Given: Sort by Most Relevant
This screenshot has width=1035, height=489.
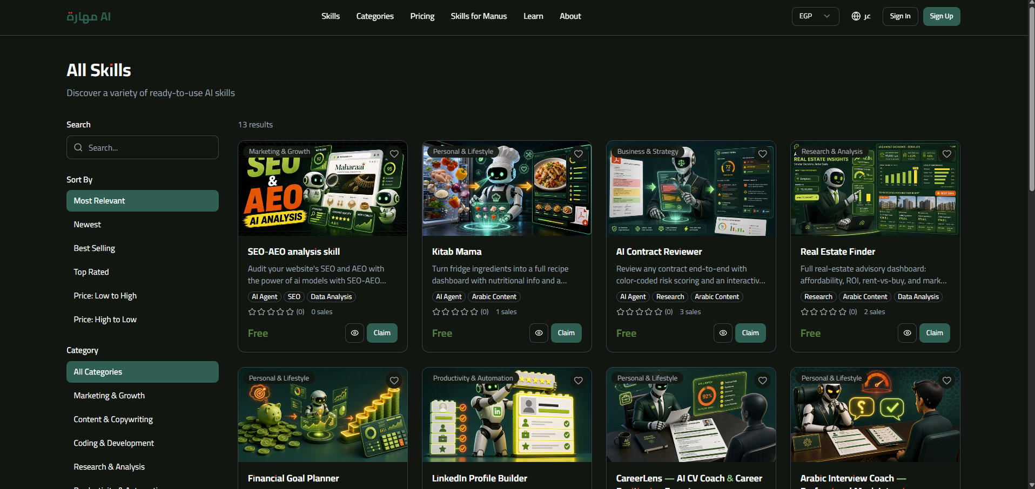Looking at the screenshot, I should pos(143,201).
